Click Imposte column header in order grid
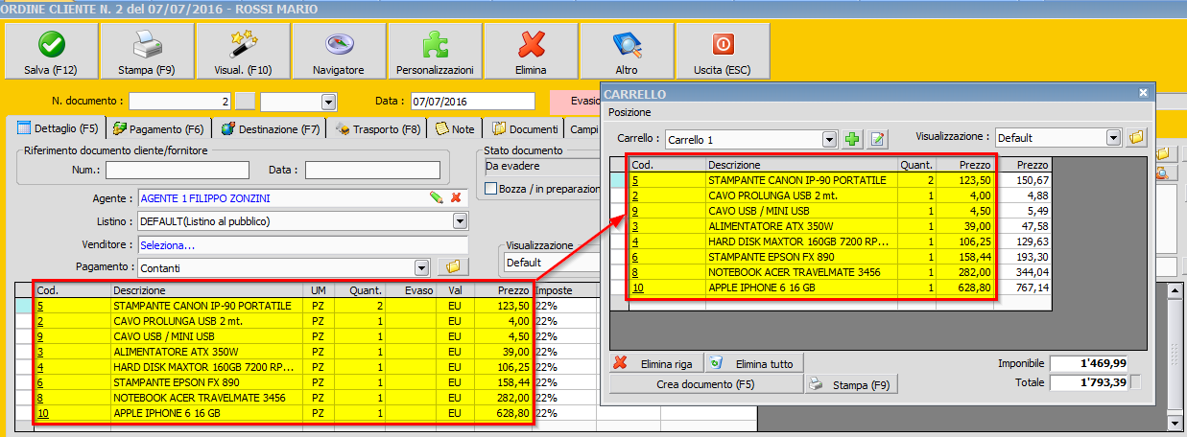1187x437 pixels. pos(564,290)
